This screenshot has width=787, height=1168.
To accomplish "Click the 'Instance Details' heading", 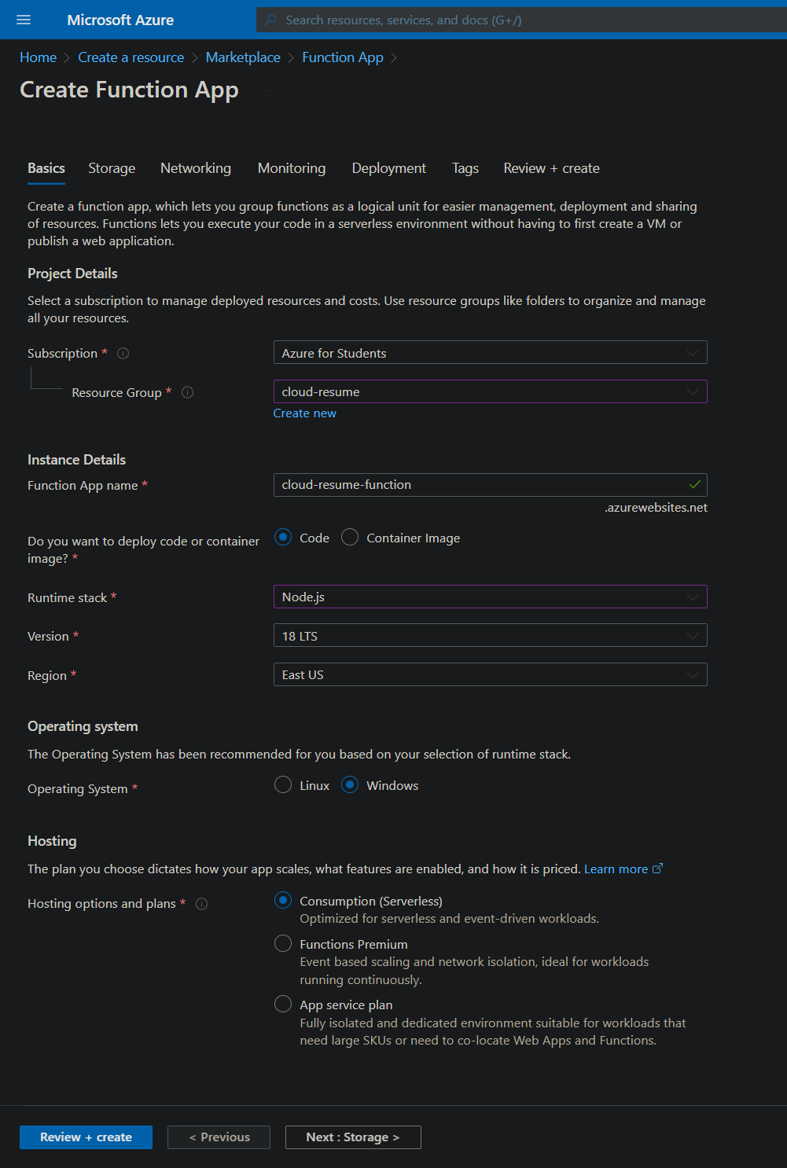I will (76, 460).
